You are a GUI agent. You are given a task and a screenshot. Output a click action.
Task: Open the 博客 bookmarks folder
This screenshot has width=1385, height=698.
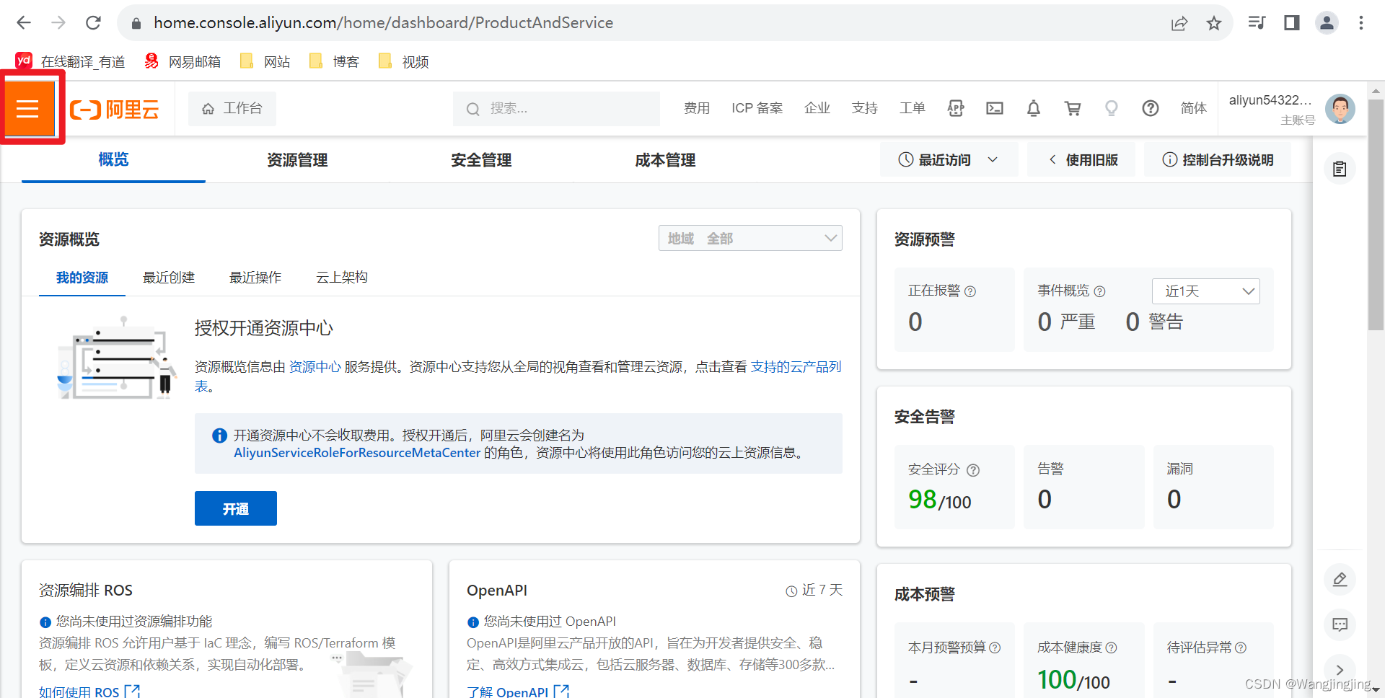(x=334, y=61)
